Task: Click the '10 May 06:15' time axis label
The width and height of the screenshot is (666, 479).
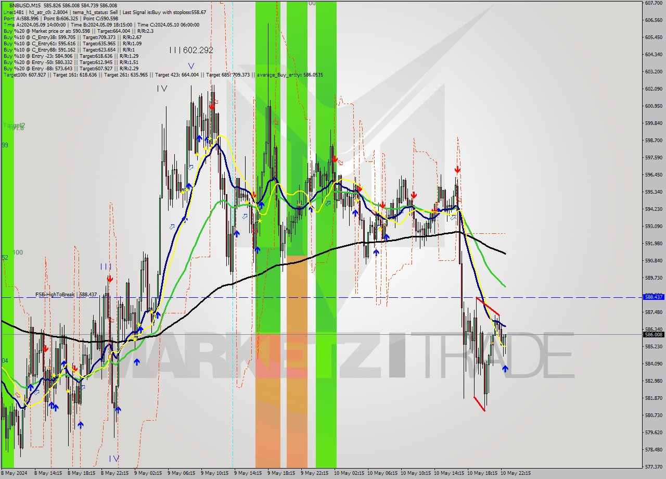Action: (x=382, y=473)
